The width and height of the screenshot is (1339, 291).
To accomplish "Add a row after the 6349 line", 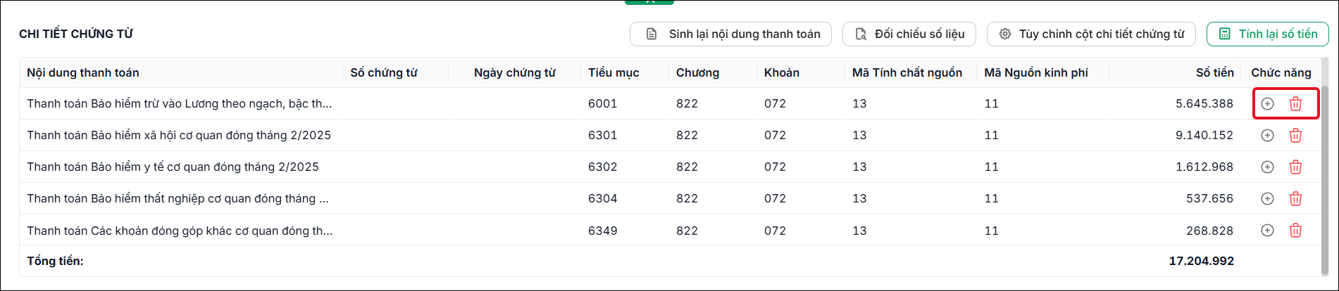I will [1267, 231].
